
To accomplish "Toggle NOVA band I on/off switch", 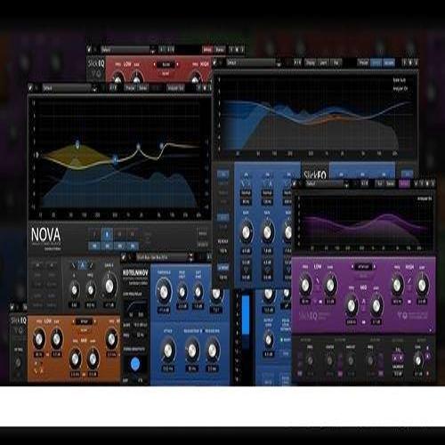I will pyautogui.click(x=94, y=246).
